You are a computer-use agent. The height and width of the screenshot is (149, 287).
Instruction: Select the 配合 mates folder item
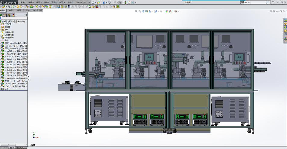(x=6, y=89)
